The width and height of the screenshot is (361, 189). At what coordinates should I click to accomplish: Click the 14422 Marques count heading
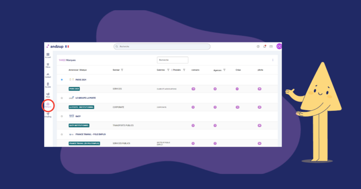(67, 60)
